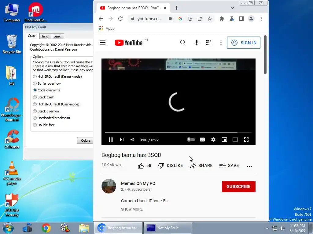Turn on closed captions
313x234 pixels.
202,140
